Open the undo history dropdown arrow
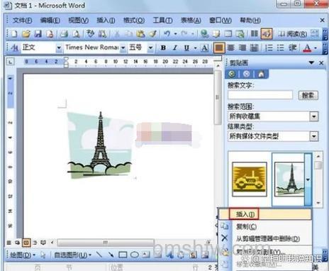 (176, 34)
